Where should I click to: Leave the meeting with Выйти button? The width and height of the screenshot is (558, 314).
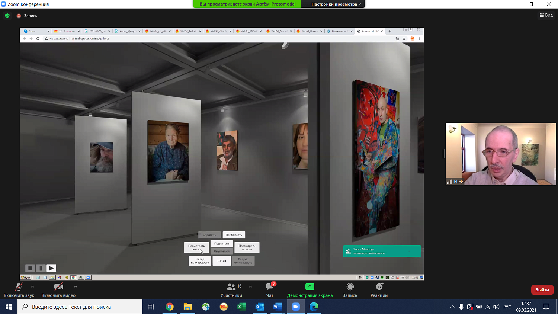click(x=542, y=290)
